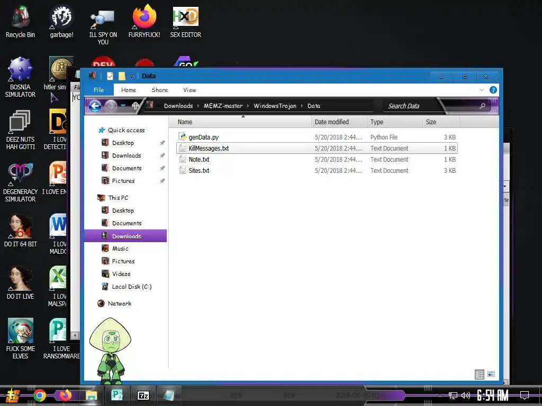Switch to Large icons view layout
This screenshot has height=406, width=542.
point(491,374)
